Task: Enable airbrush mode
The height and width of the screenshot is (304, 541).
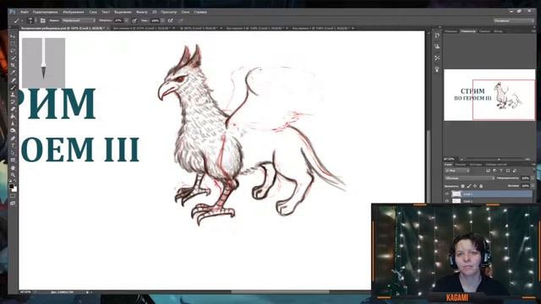Action: click(171, 20)
